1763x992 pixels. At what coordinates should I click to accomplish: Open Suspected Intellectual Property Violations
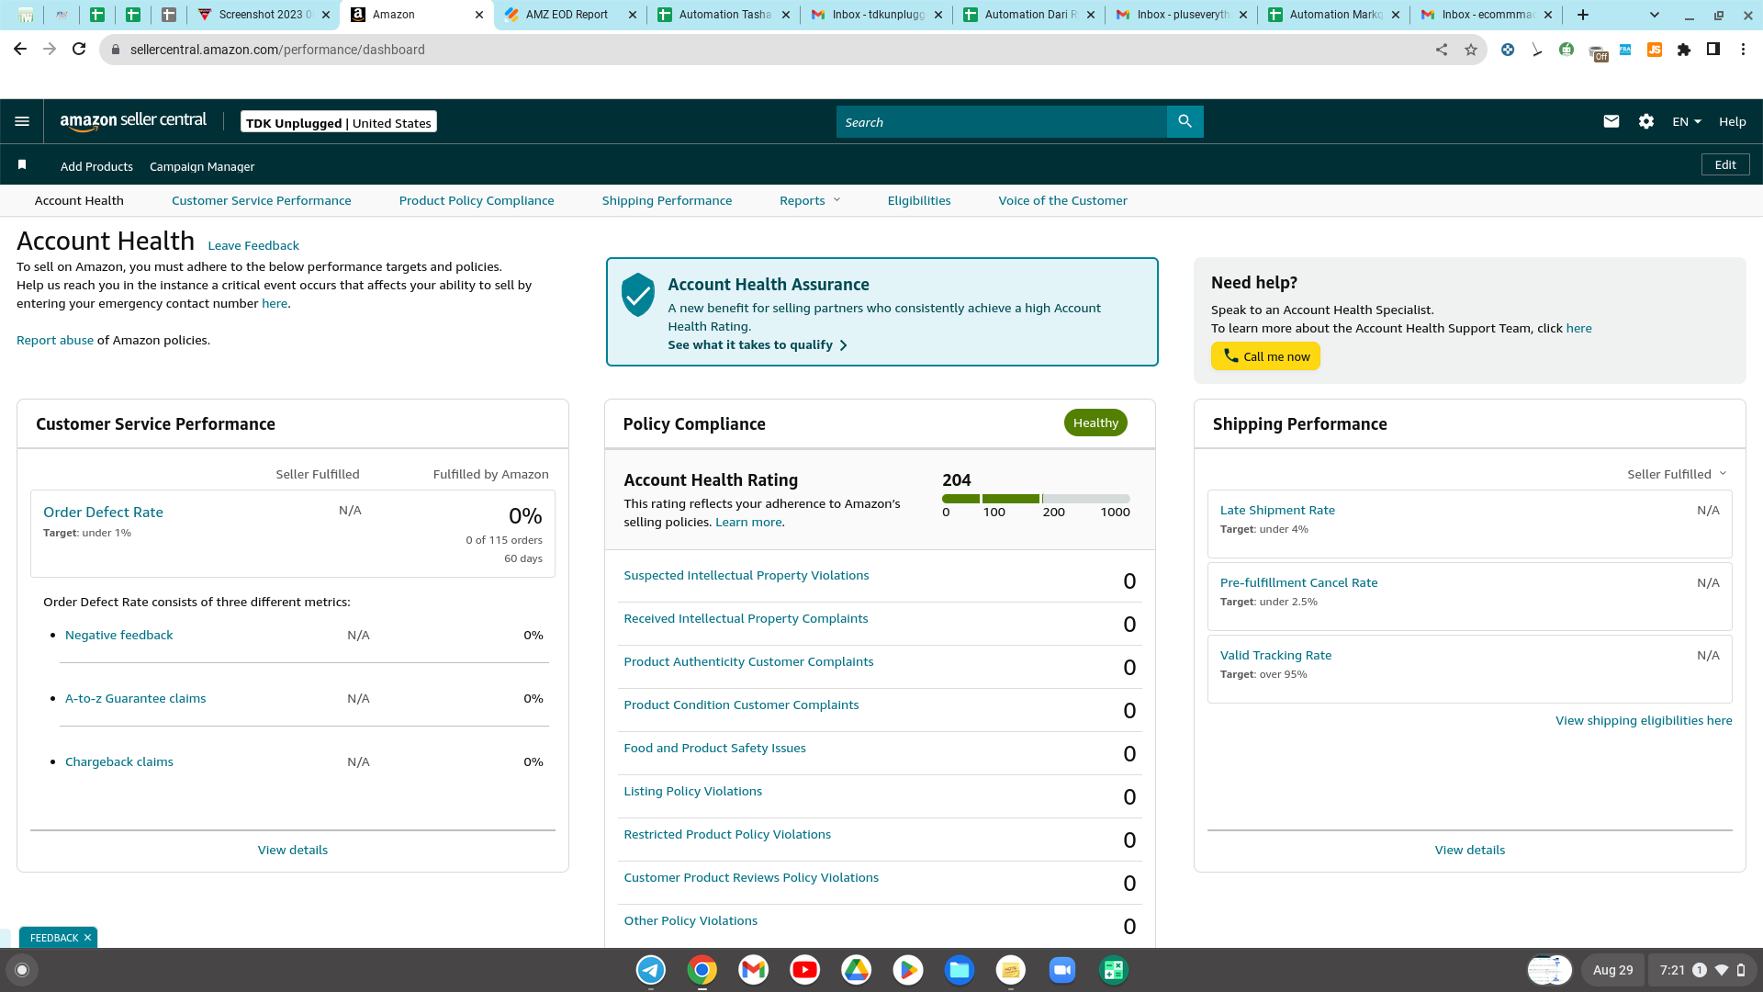(x=746, y=575)
